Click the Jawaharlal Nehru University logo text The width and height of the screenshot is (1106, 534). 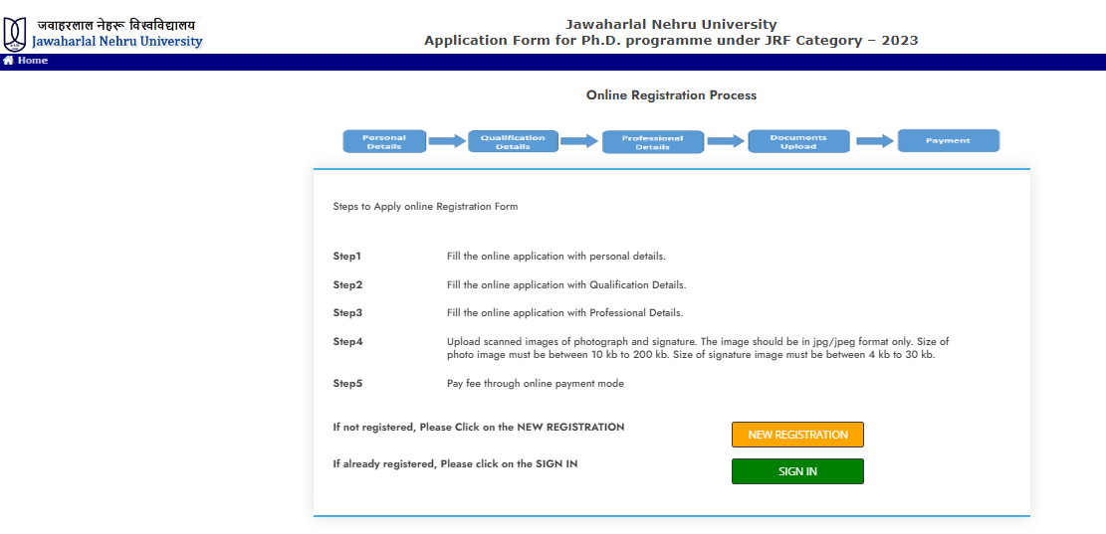tap(117, 41)
